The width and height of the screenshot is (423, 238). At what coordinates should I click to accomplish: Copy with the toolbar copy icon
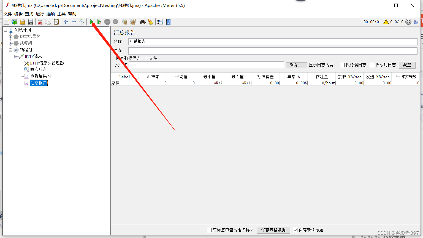pyautogui.click(x=48, y=22)
